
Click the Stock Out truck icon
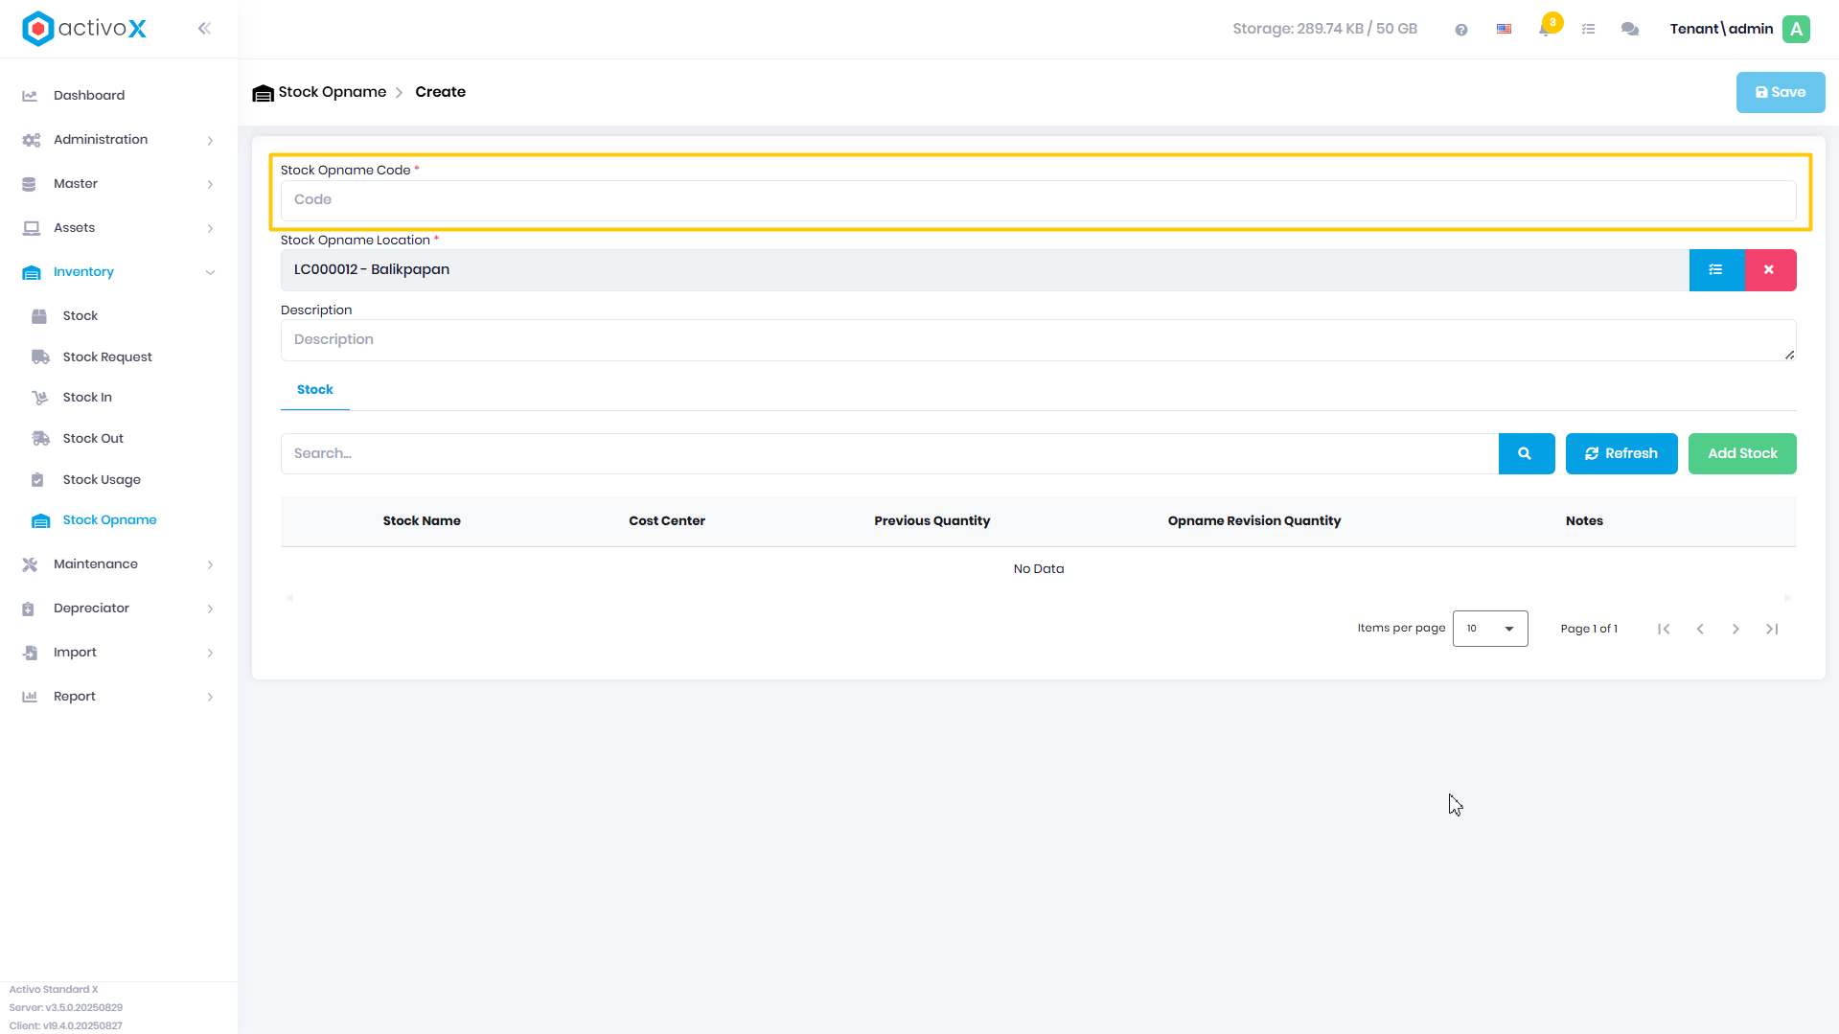(x=40, y=439)
